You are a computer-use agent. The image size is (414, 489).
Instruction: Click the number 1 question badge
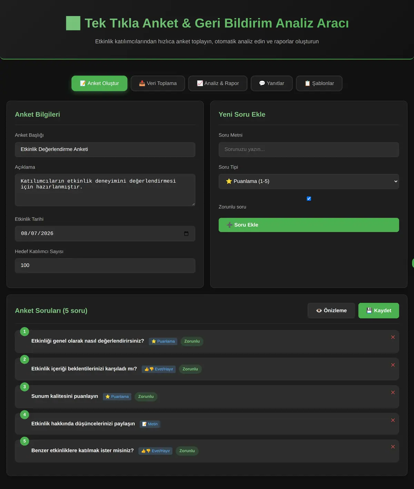(x=24, y=331)
